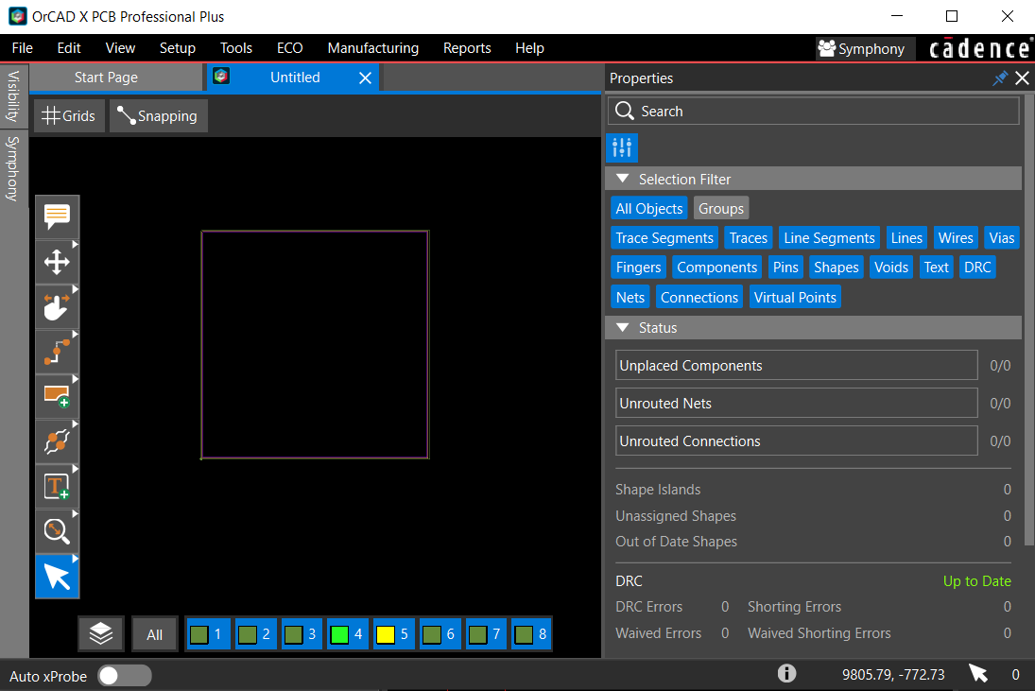The height and width of the screenshot is (691, 1035).
Task: Click the info icon in status bar
Action: point(786,673)
